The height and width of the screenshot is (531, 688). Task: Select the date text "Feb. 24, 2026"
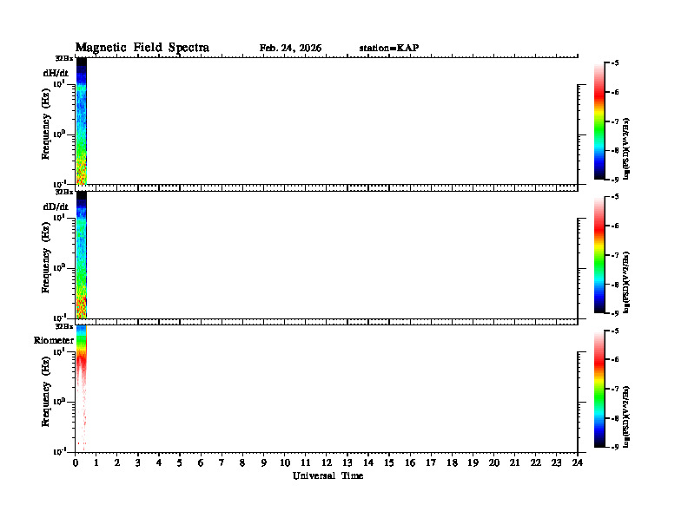pos(290,48)
